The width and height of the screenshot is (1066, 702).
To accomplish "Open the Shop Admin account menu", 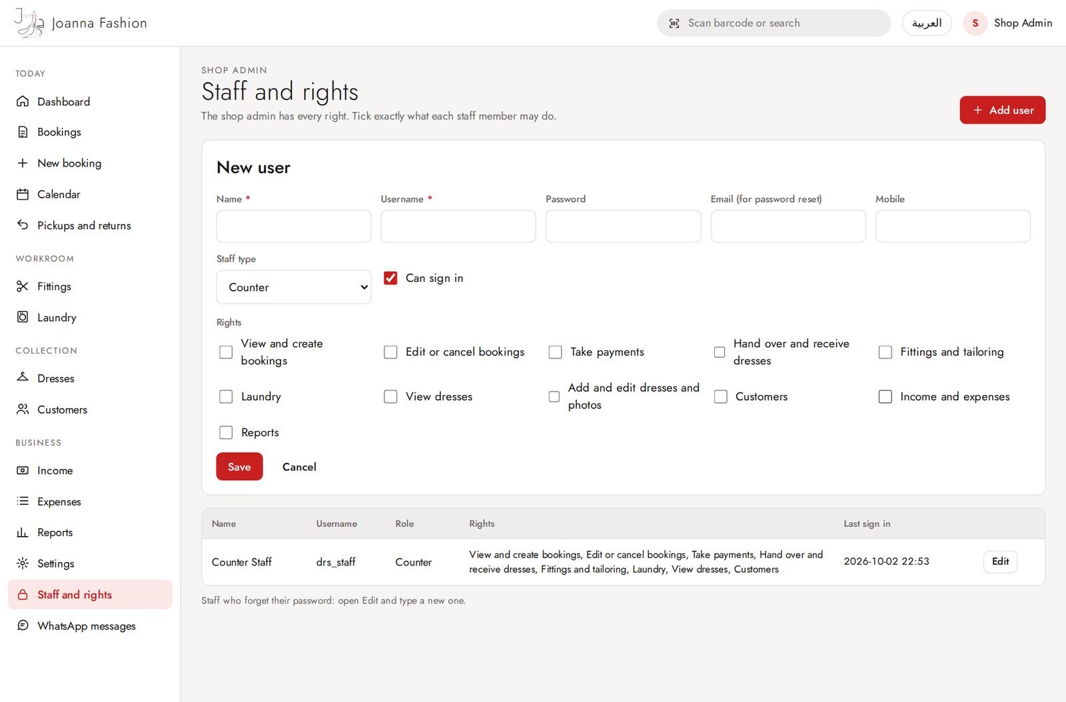I will pos(1007,23).
